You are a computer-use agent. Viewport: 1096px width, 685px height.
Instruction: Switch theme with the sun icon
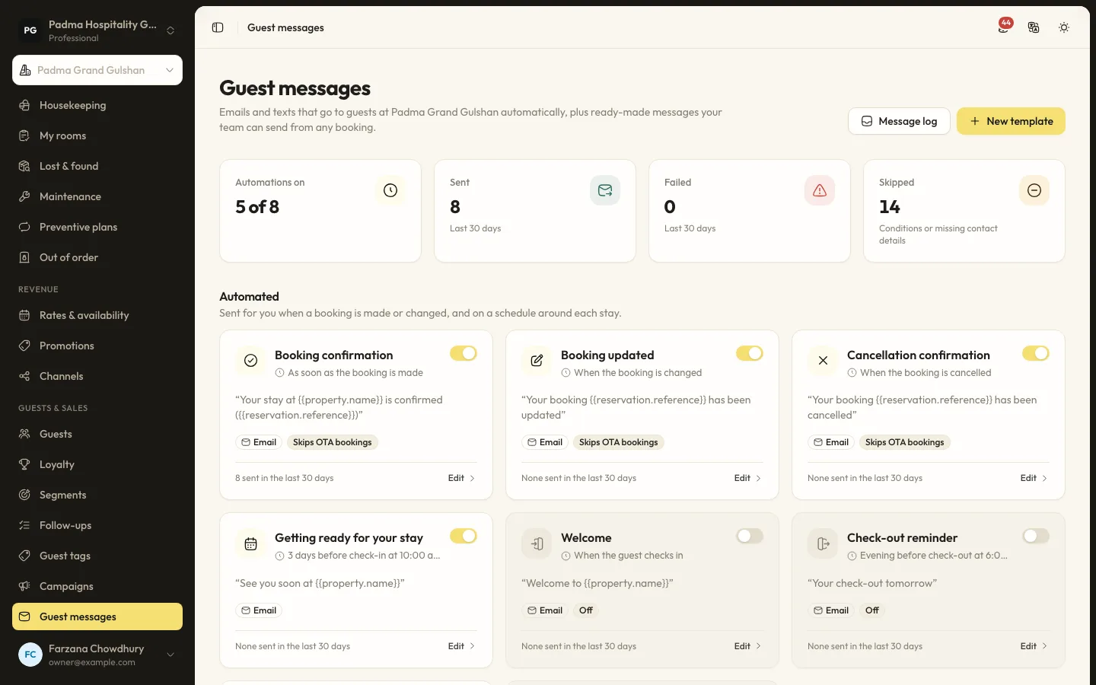tap(1064, 27)
